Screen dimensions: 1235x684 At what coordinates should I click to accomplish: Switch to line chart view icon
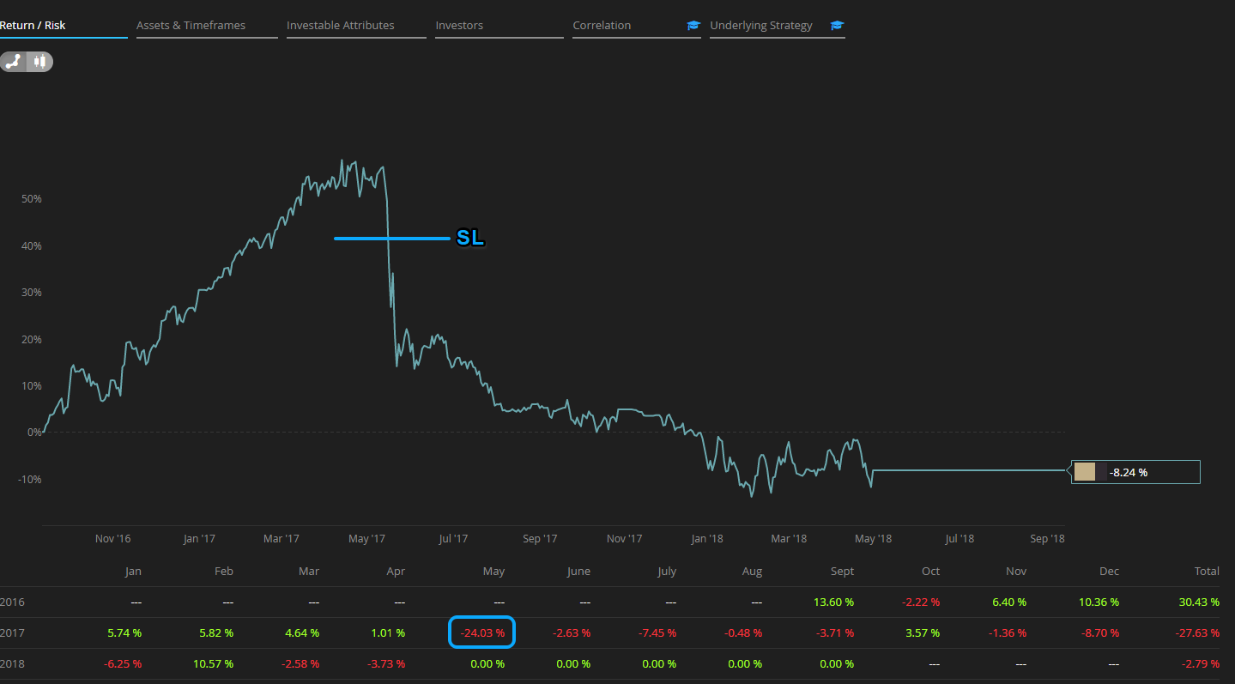point(13,62)
